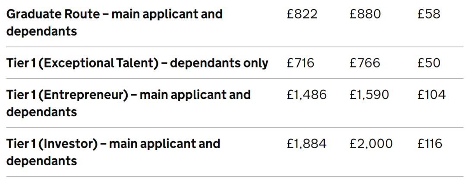The image size is (466, 179).
Task: Select Tier 1 Investor row label
Action: (x=113, y=152)
